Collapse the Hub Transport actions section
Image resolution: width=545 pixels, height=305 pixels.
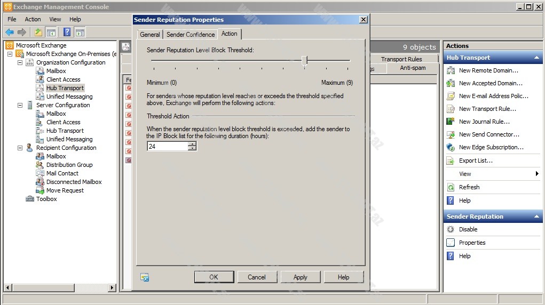point(536,58)
